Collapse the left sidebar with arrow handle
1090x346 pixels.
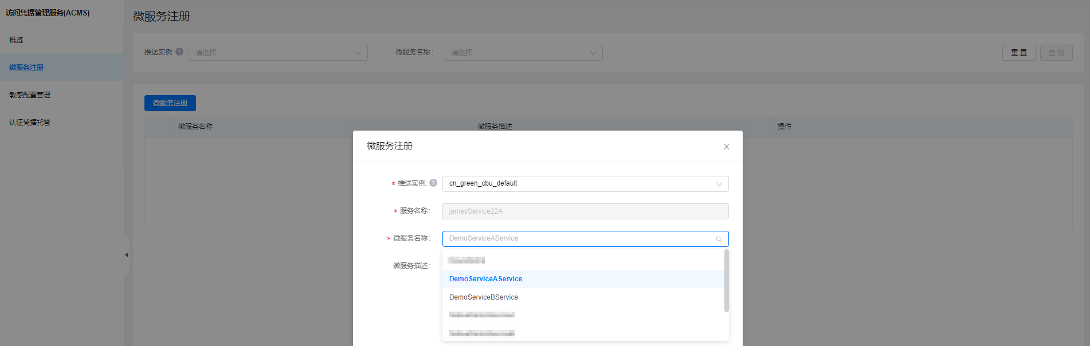[127, 255]
